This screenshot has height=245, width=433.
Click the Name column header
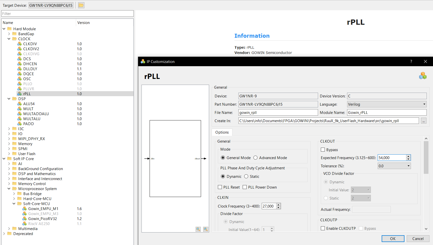pyautogui.click(x=39, y=22)
